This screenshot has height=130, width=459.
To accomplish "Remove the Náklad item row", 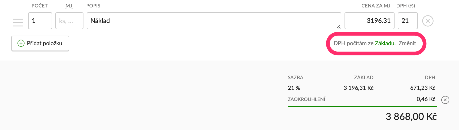I will [428, 21].
